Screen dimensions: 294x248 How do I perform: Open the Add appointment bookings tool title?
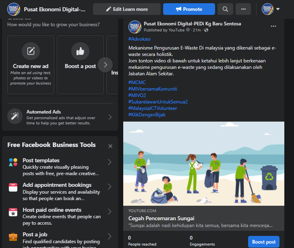(x=57, y=185)
